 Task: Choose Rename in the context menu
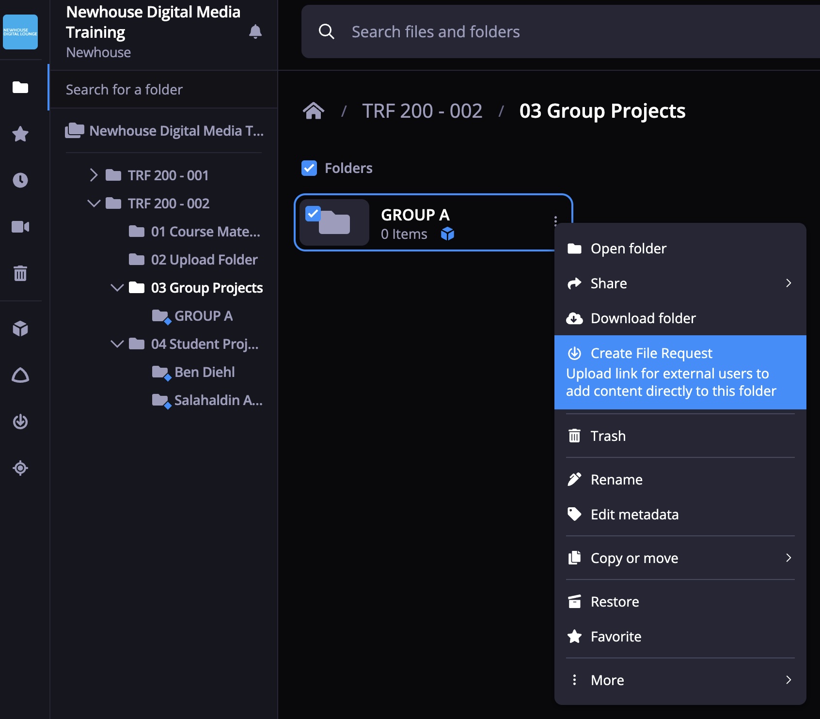coord(680,480)
